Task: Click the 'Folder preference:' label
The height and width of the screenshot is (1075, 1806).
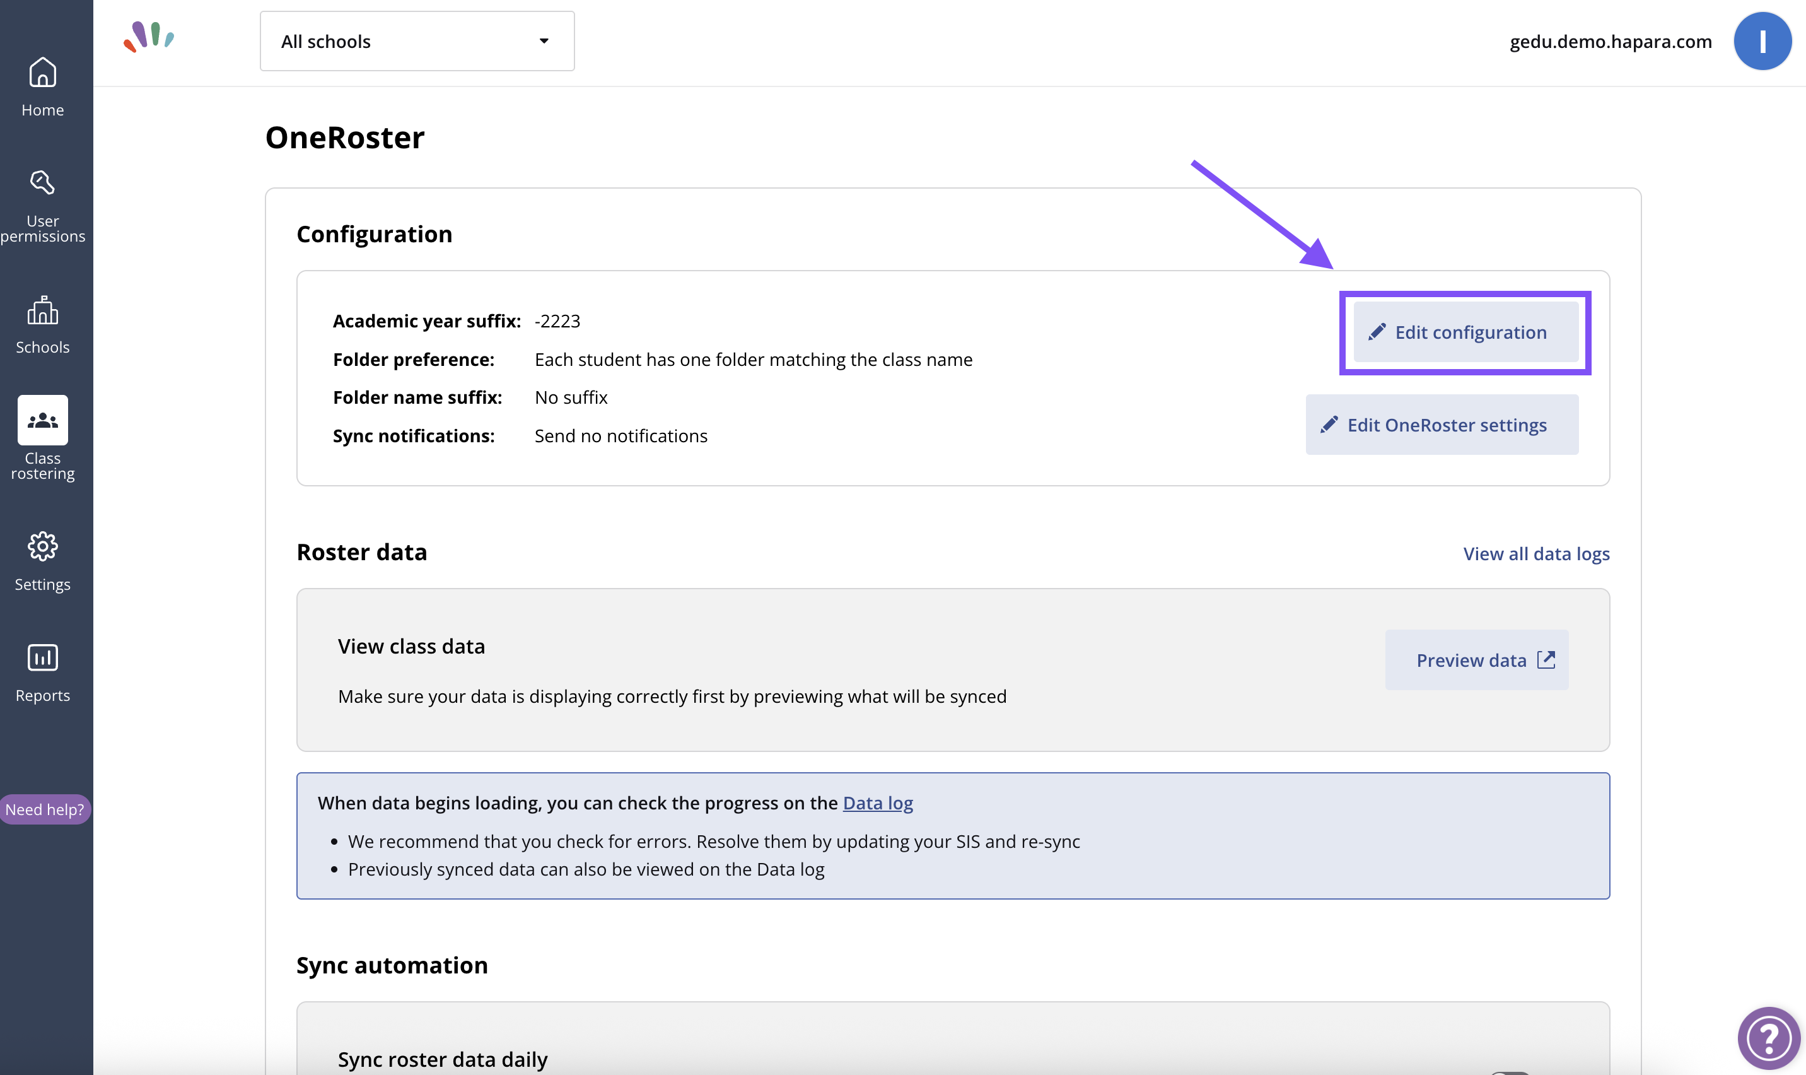Action: point(414,360)
